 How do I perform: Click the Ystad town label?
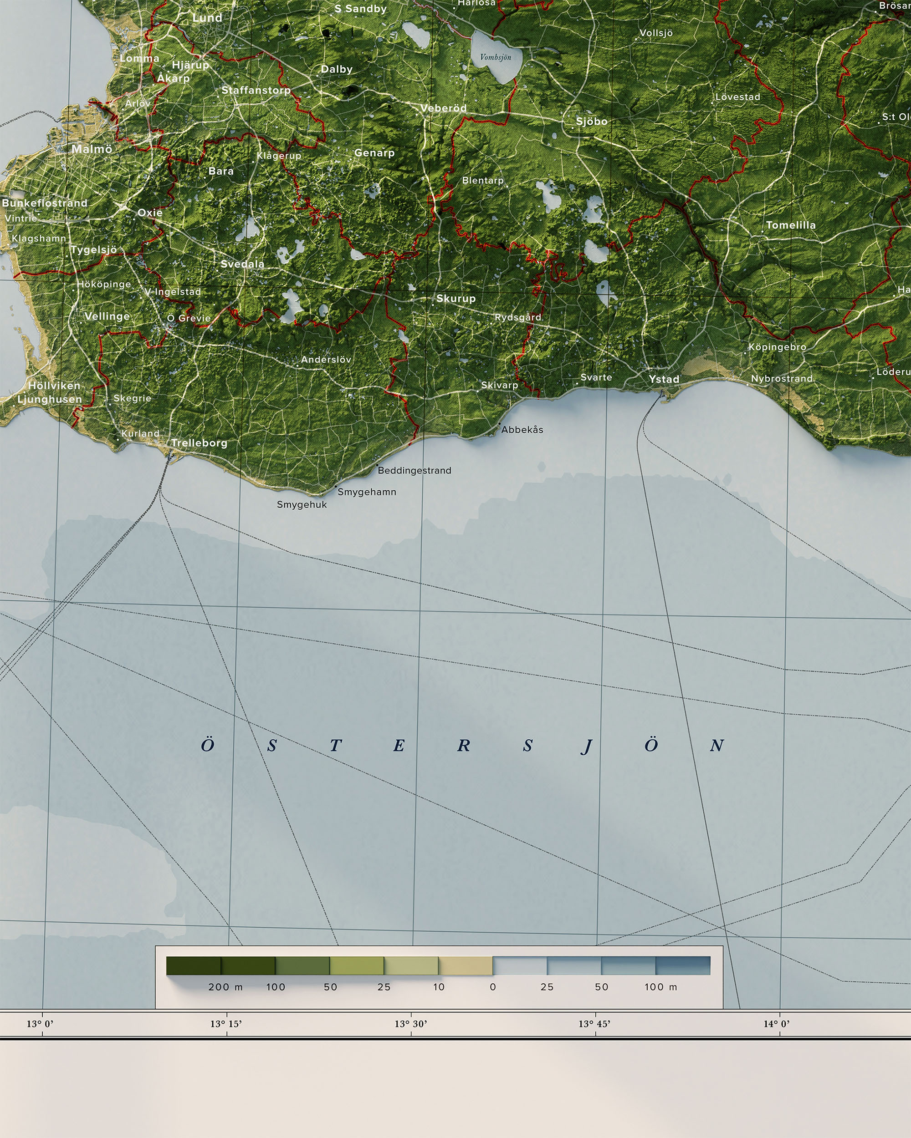665,379
